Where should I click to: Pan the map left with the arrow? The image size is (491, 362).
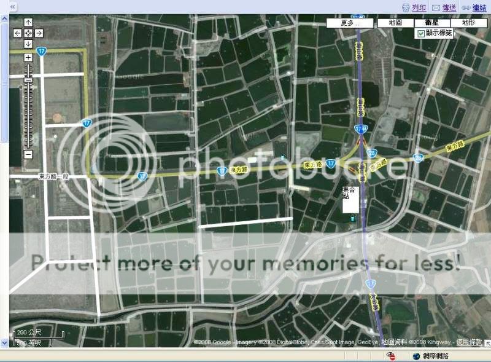coord(18,33)
